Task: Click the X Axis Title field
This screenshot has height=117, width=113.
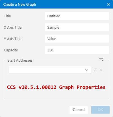Action: (77, 27)
